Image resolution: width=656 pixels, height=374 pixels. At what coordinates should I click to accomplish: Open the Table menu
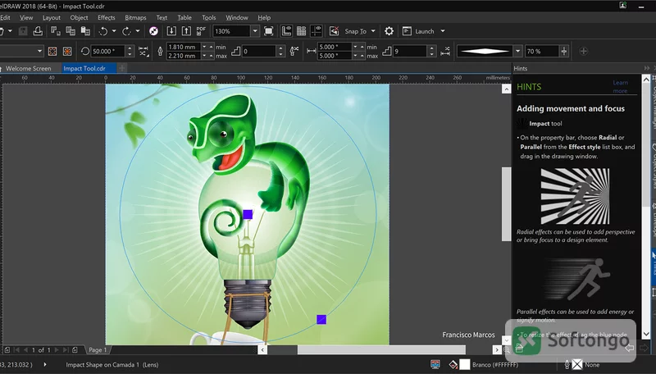coord(184,17)
